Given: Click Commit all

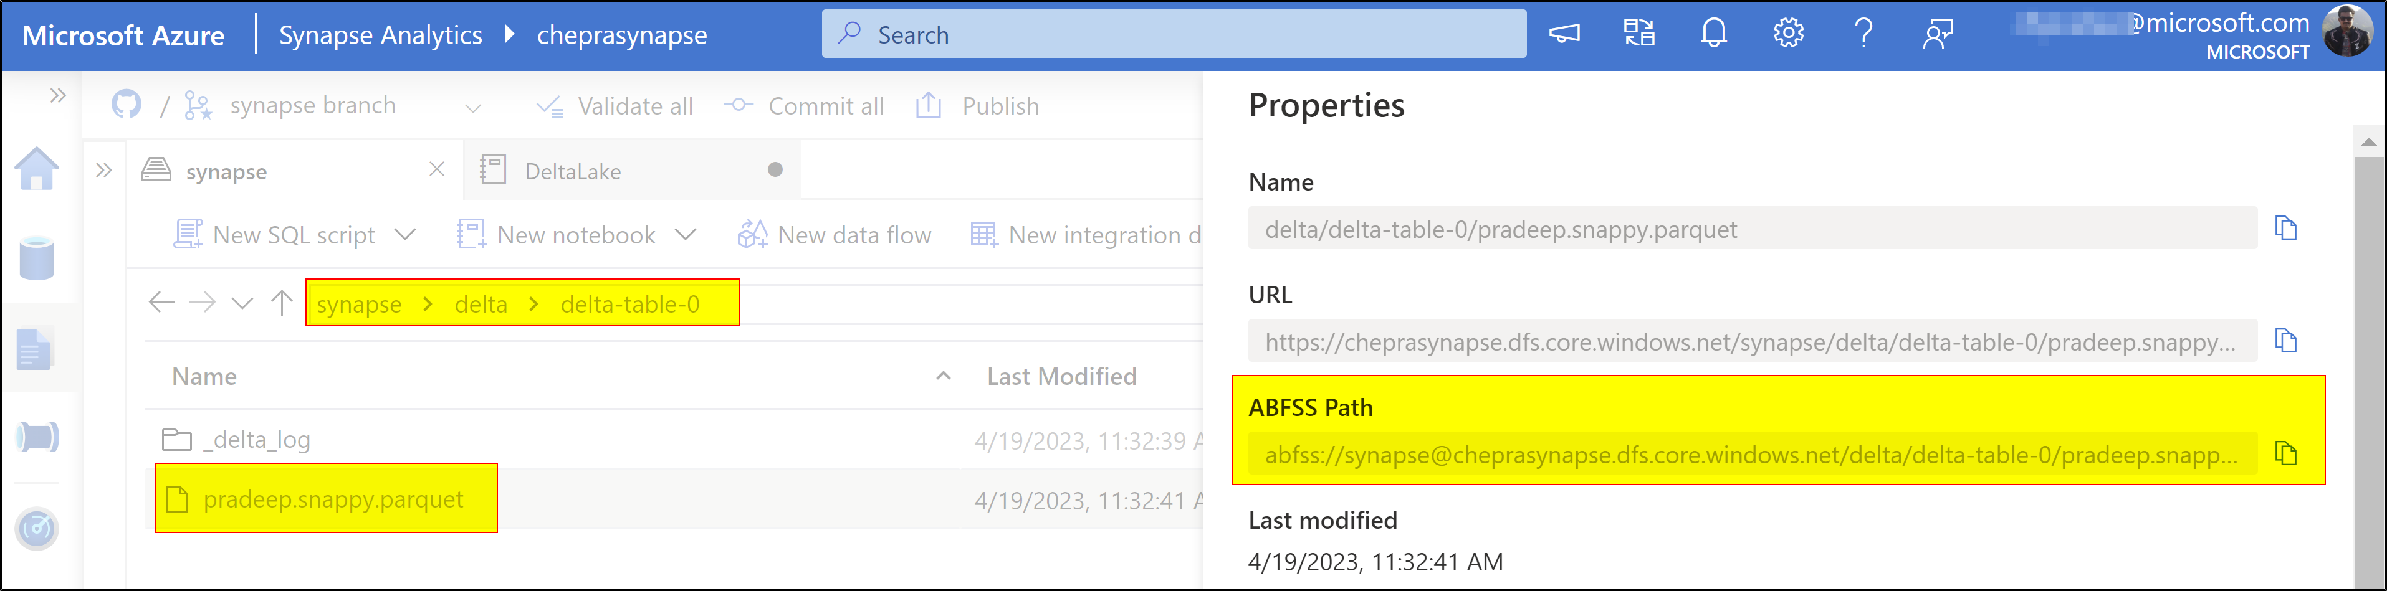Looking at the screenshot, I should 805,106.
